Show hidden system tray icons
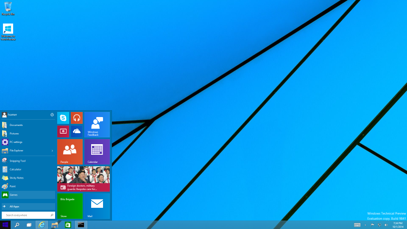This screenshot has width=407, height=229. (365, 225)
